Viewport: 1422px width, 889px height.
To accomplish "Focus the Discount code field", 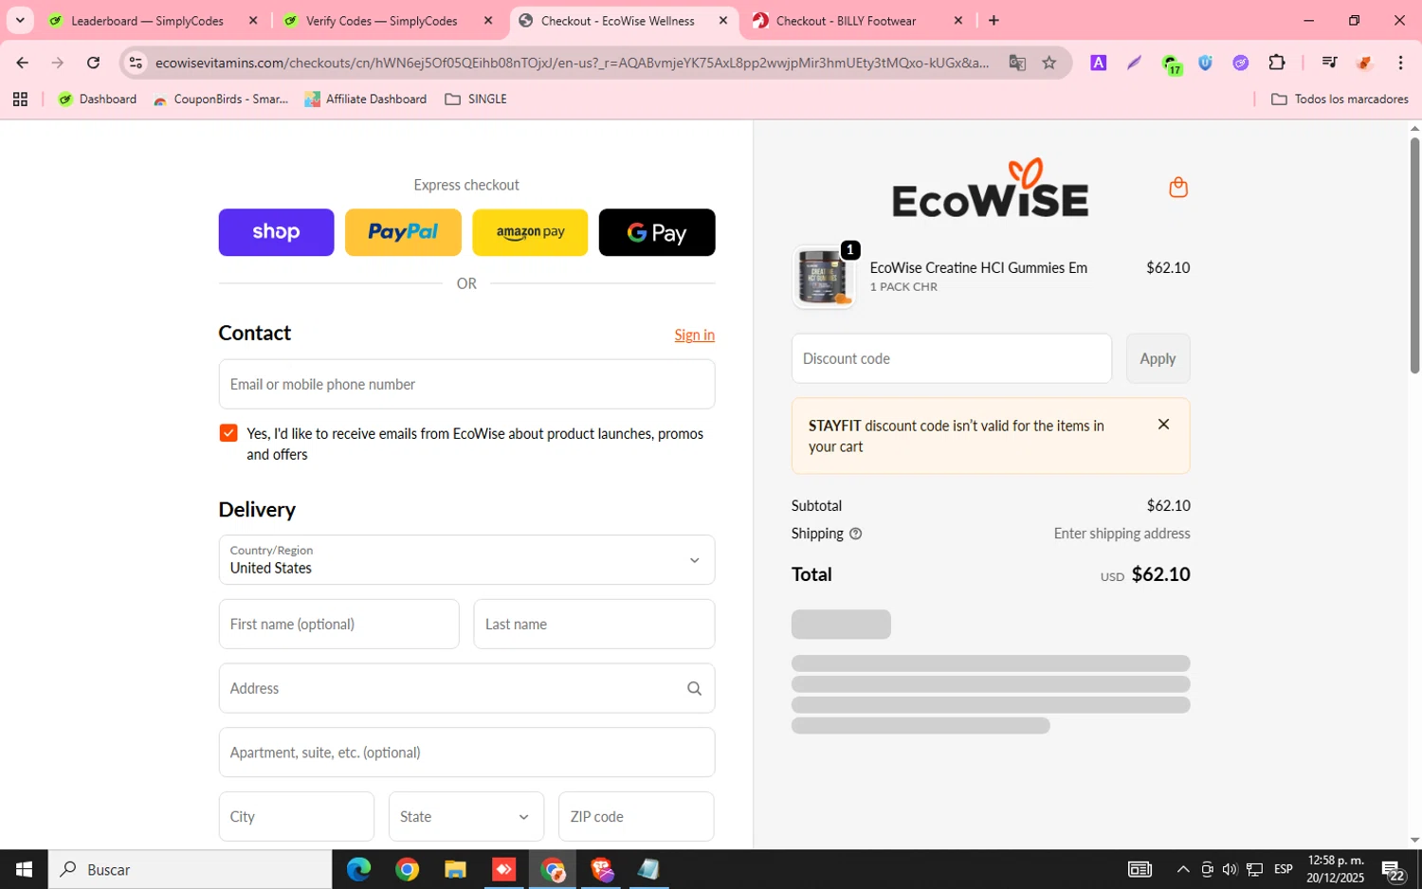I will [x=951, y=358].
